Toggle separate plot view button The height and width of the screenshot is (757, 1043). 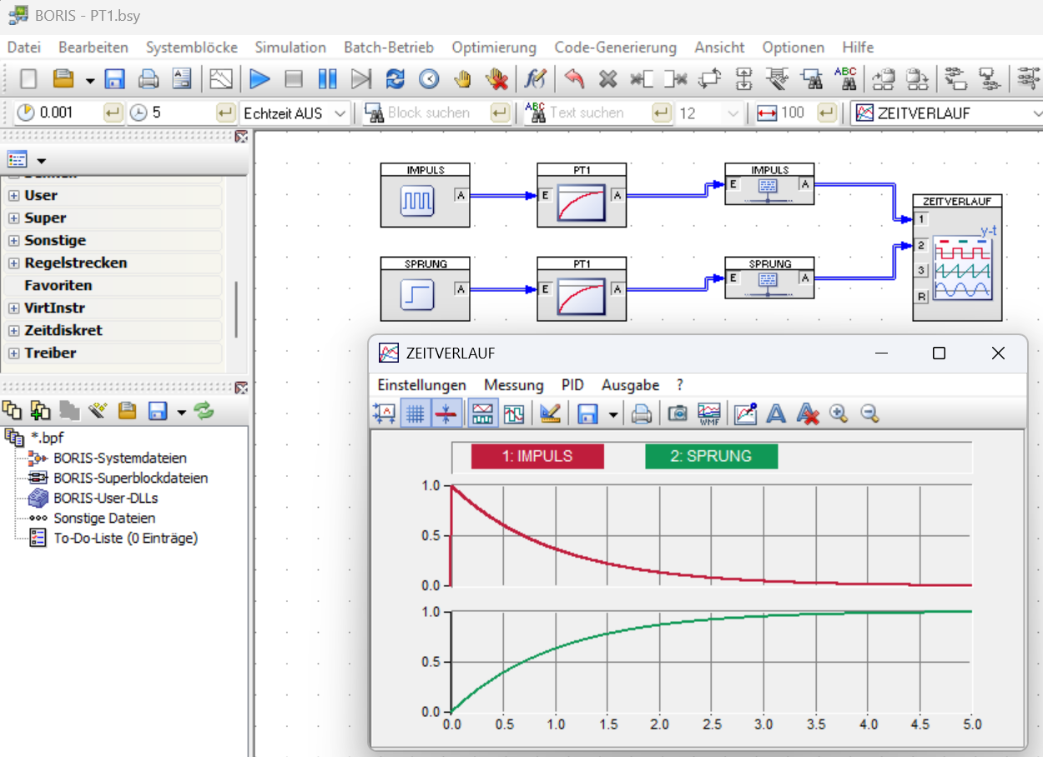tap(482, 414)
